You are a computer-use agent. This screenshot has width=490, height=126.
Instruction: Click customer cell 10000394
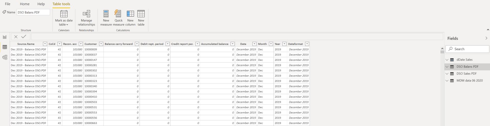coord(93,91)
